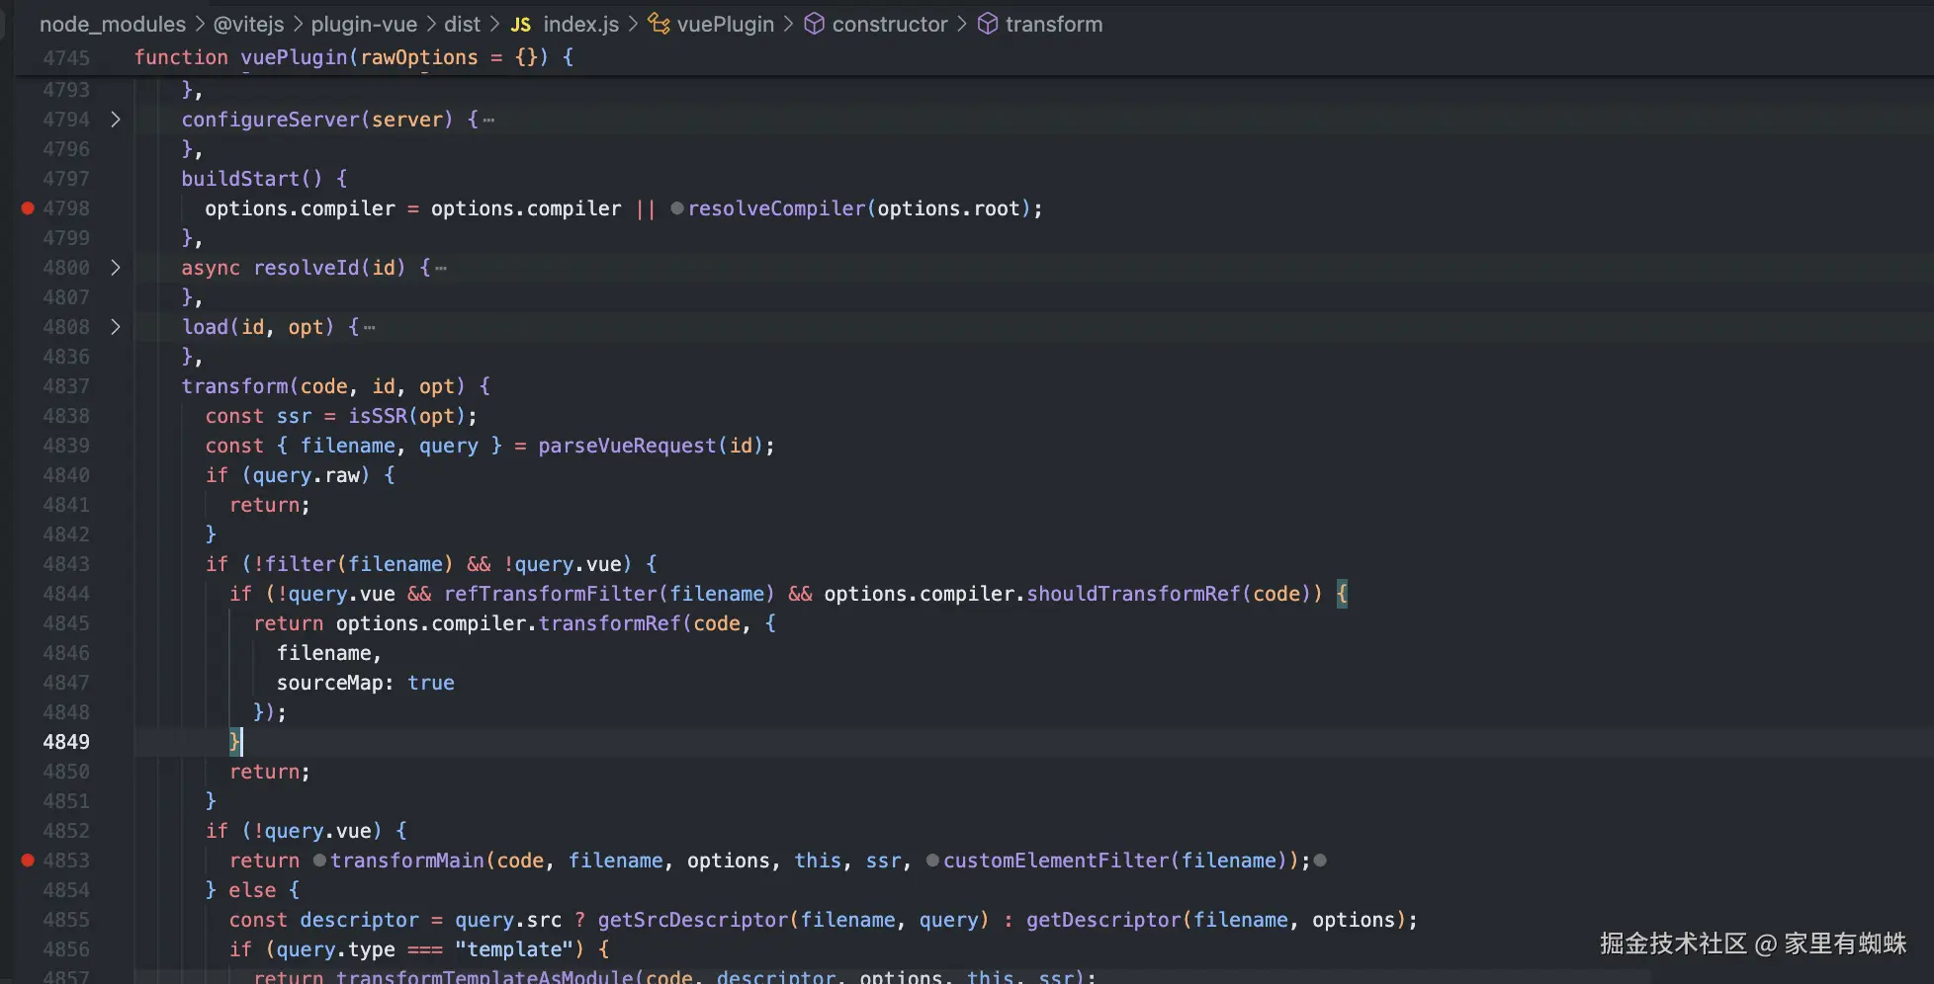Open node_modules breadcrumb segment
Screen dimensions: 1934x984
113,25
